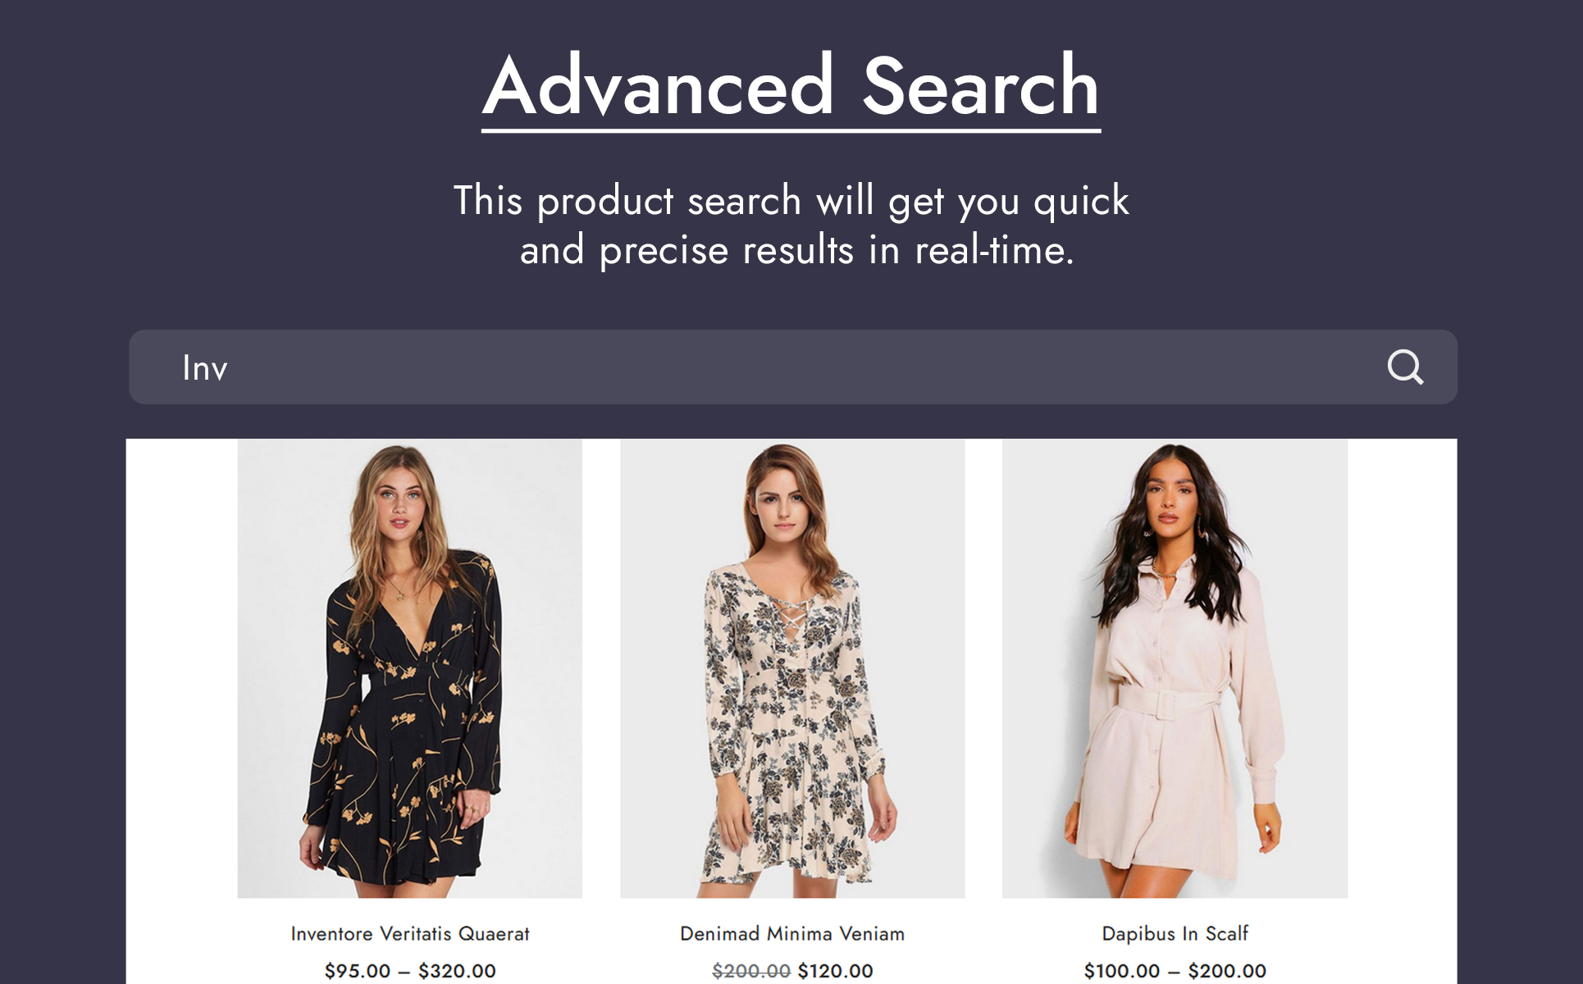Viewport: 1583px width, 984px height.
Task: Click the magnifying glass search icon
Action: click(1405, 367)
